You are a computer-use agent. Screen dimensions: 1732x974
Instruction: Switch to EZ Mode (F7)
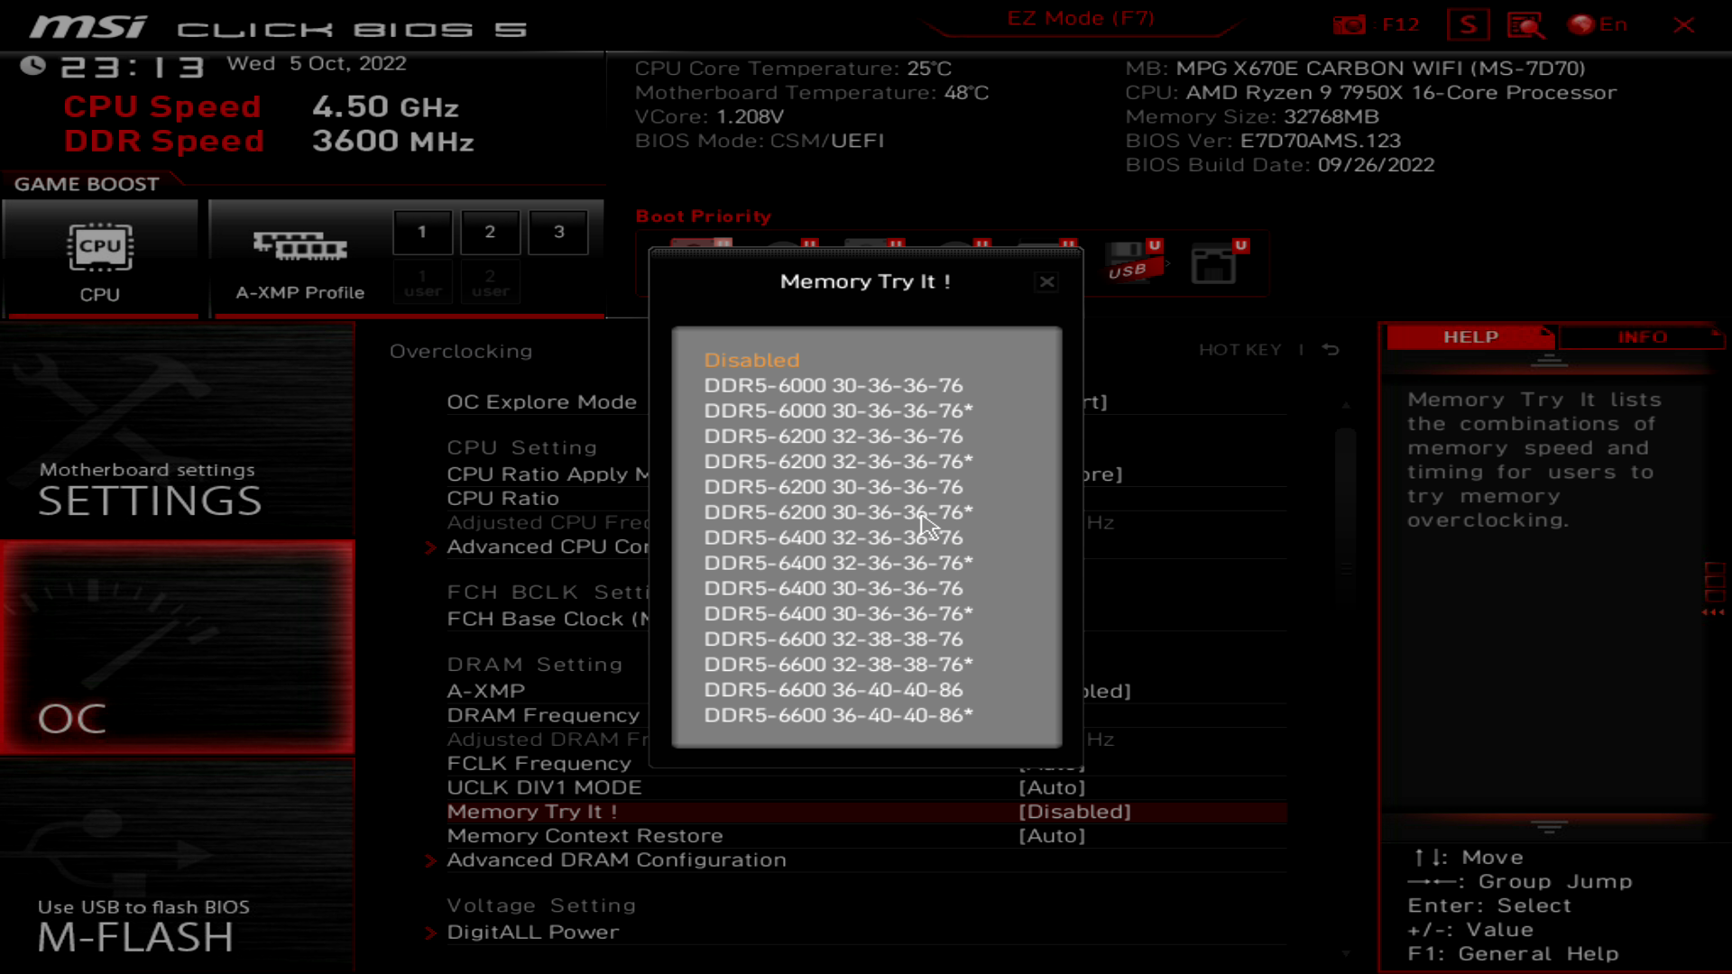pos(1080,19)
